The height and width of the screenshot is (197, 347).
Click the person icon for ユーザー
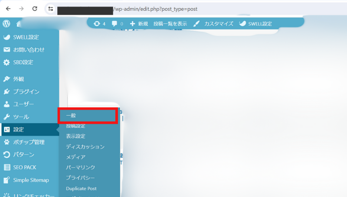click(x=7, y=104)
